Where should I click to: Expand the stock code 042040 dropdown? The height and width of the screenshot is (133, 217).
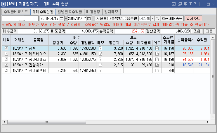coord(152,18)
